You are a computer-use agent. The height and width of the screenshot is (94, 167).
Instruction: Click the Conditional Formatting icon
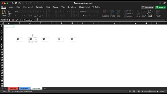coord(104,12)
